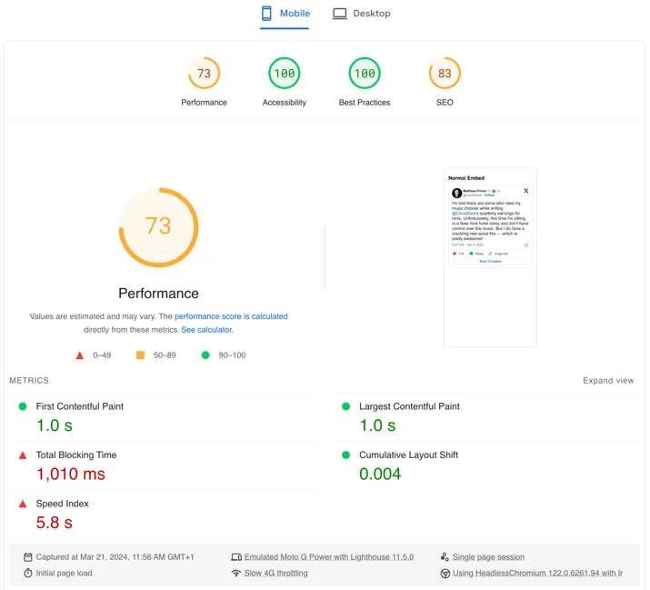
Task: Click the SEO category label
Action: coord(445,103)
